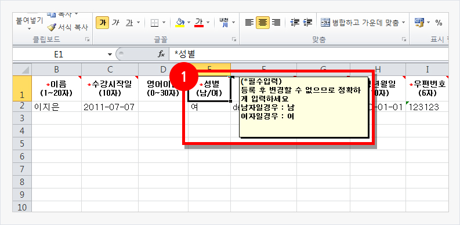Select center alignment icon
The width and height of the screenshot is (460, 225).
(x=263, y=23)
